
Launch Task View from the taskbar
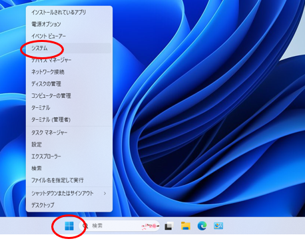[x=169, y=226]
